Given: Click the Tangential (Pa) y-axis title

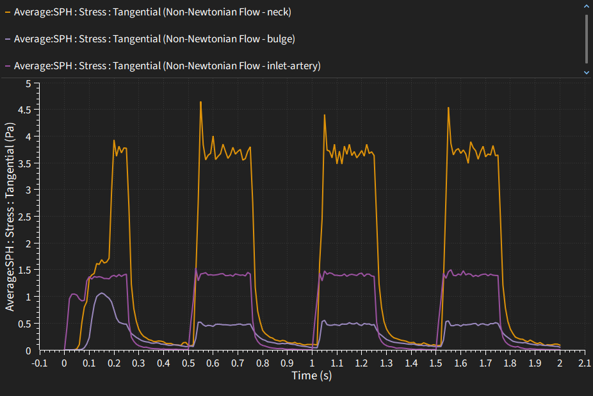Looking at the screenshot, I should 10,217.
